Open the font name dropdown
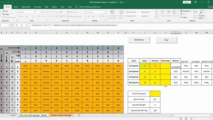This screenshot has height=120, width=213. (x=33, y=12)
